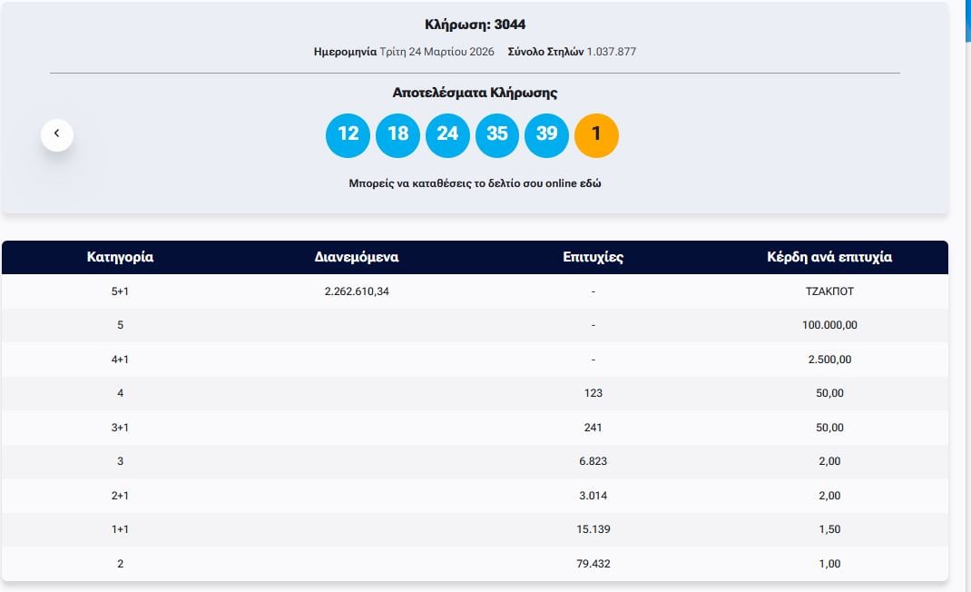Click the 79.432 winners count

(593, 564)
